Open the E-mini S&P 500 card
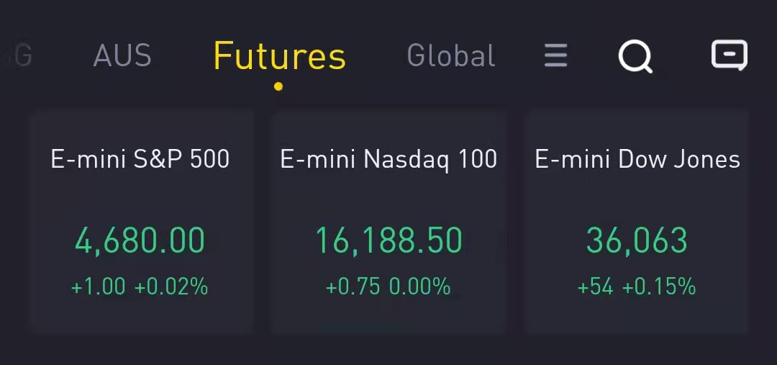The height and width of the screenshot is (365, 777). pos(141,222)
